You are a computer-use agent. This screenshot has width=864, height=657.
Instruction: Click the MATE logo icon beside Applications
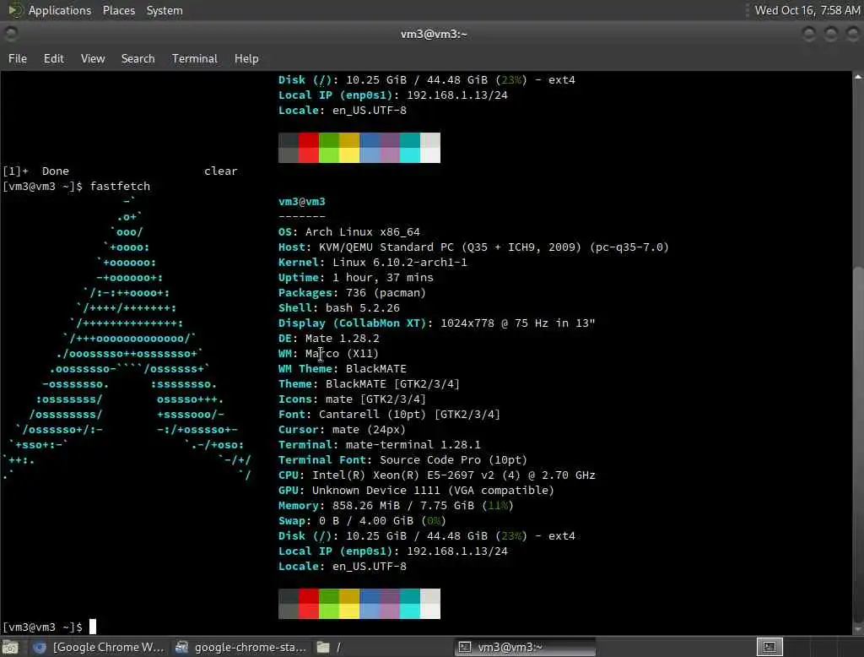click(x=14, y=10)
